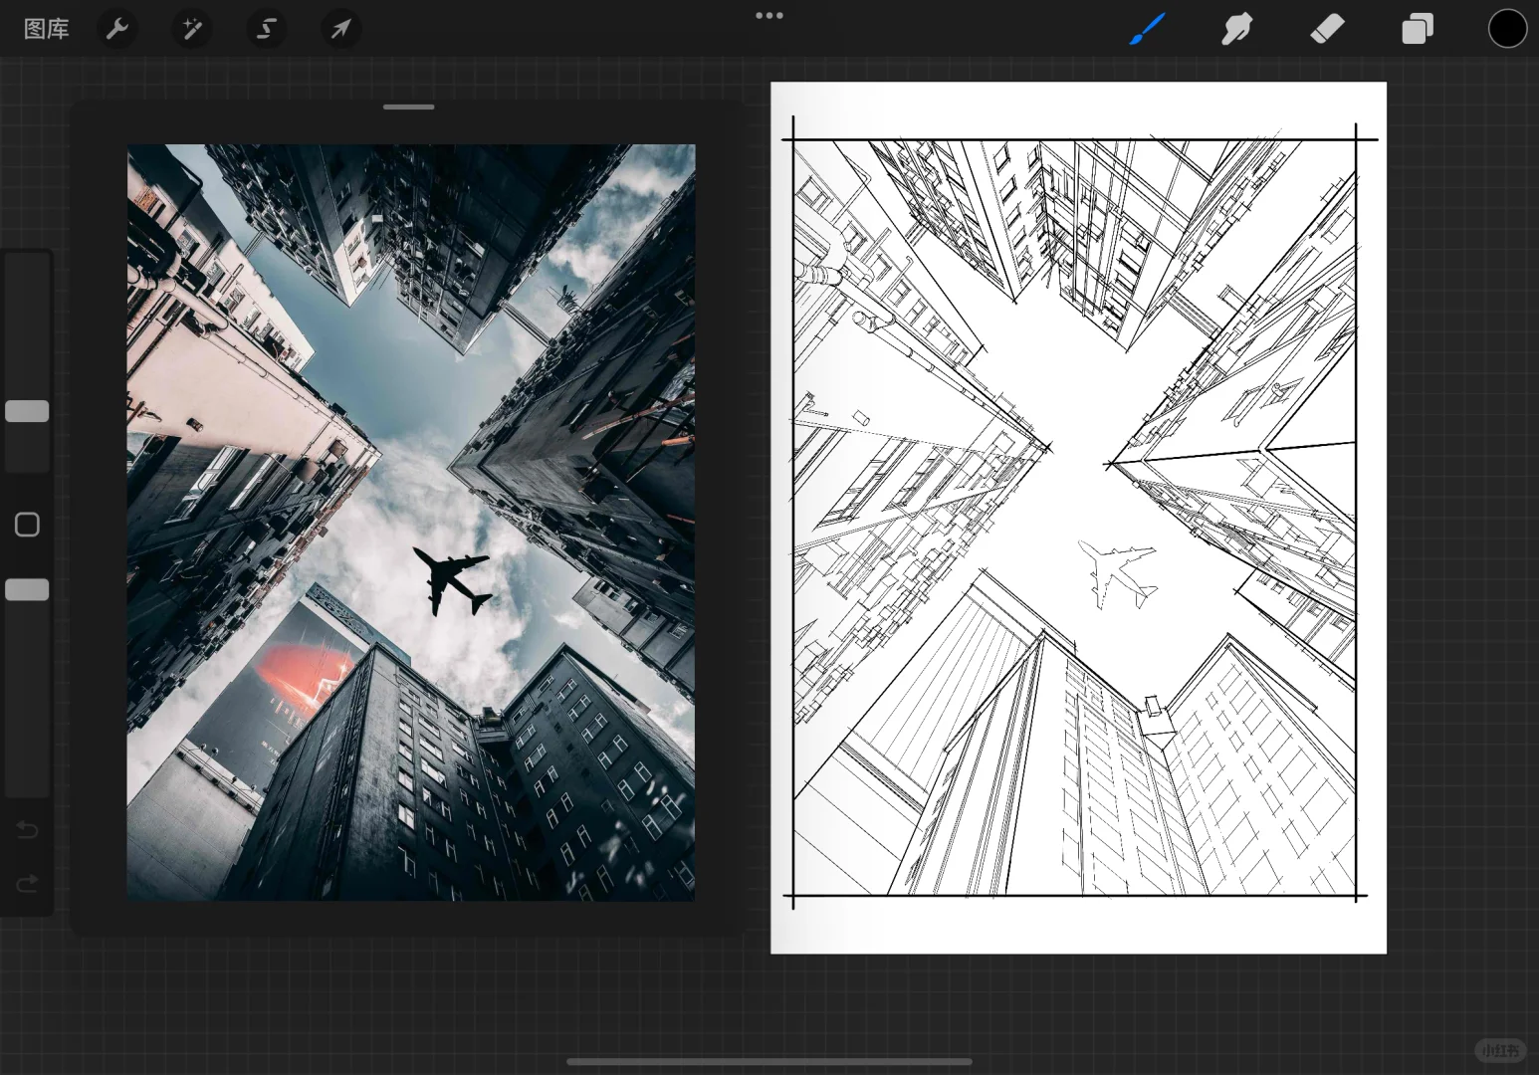Redo the last action
1539x1075 pixels.
[27, 884]
